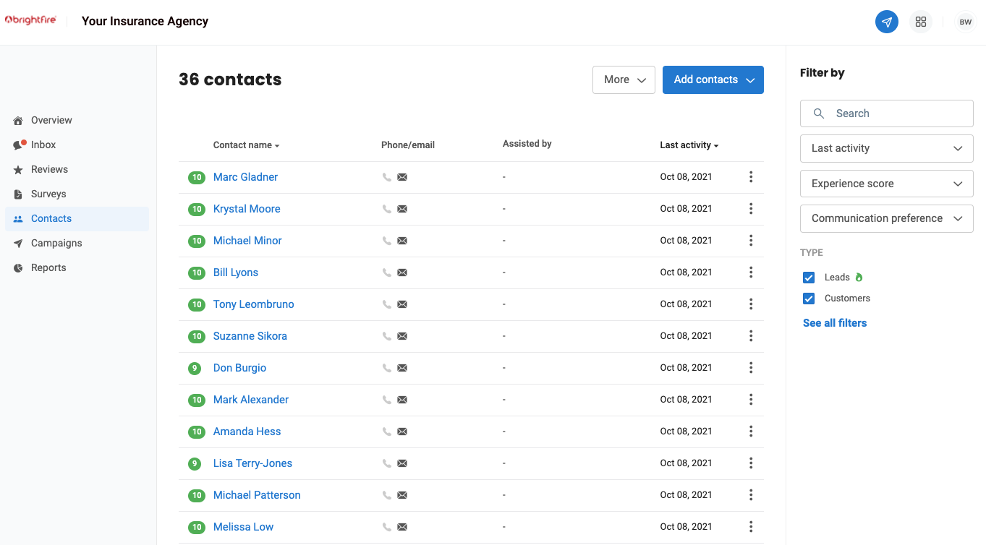
Task: Open Reports from the sidebar
Action: [48, 267]
